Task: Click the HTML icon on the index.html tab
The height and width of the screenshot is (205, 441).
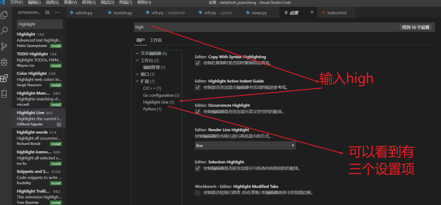Action: click(x=324, y=13)
